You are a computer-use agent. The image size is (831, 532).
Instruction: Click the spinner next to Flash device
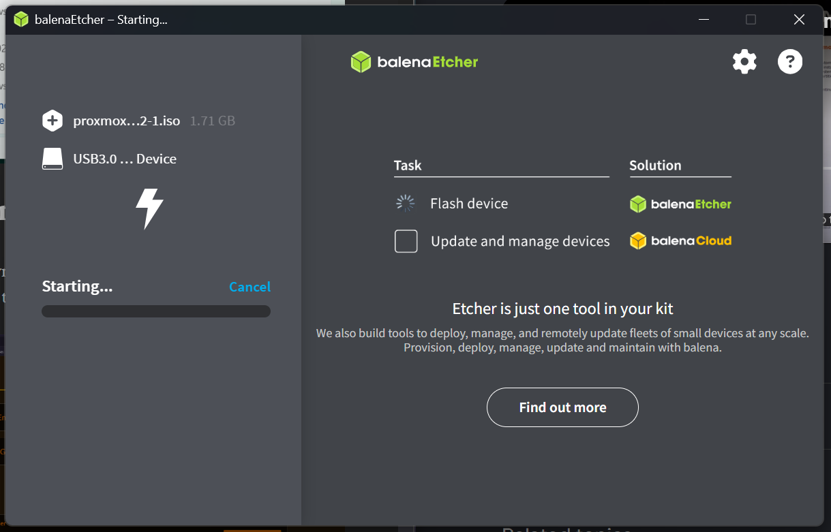coord(406,203)
